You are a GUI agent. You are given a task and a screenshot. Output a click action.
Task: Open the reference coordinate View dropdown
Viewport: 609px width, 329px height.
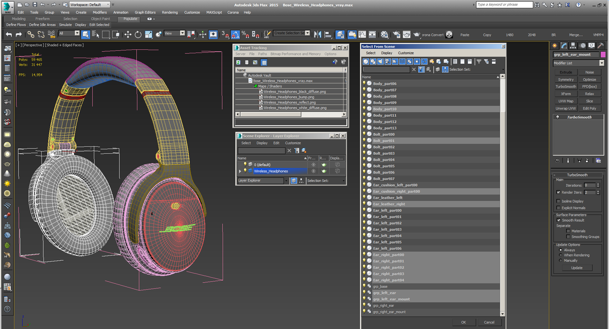[182, 33]
